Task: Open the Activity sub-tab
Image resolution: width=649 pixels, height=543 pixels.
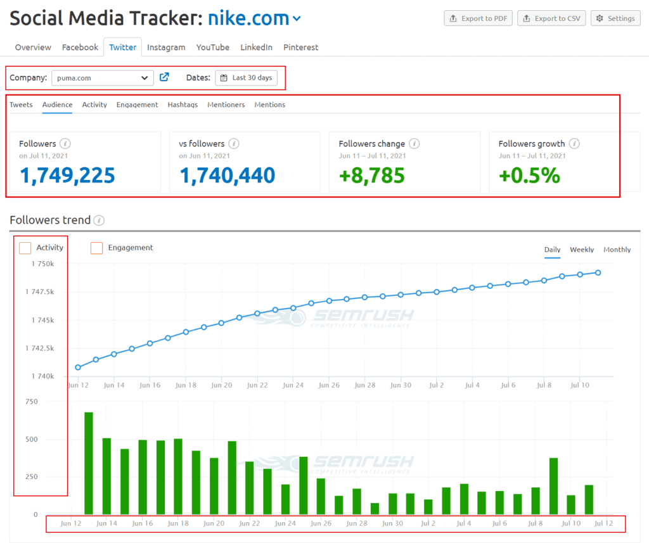Action: point(94,105)
